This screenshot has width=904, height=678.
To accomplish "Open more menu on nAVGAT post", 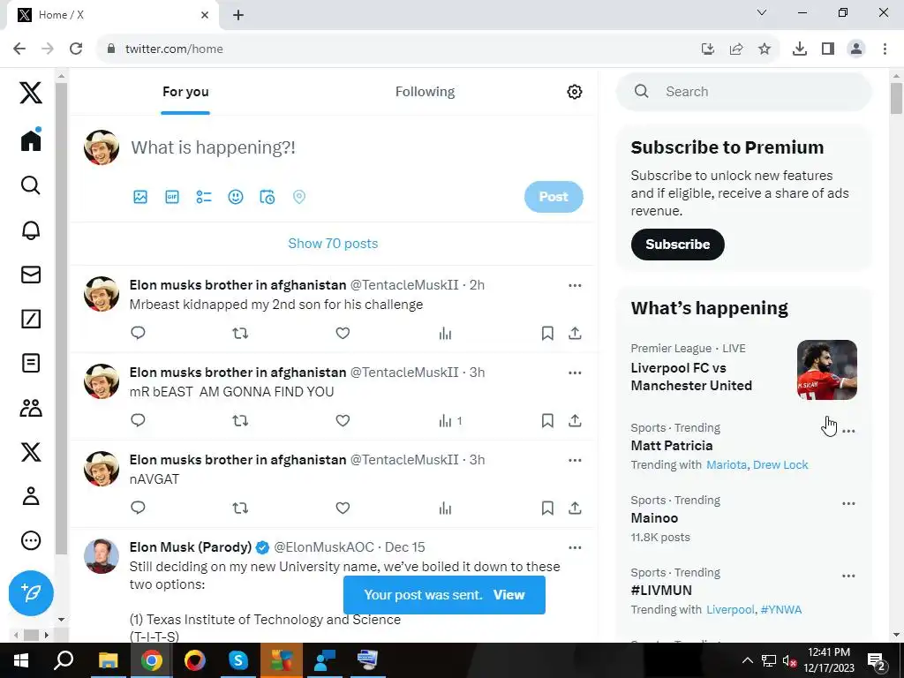I will (x=575, y=460).
